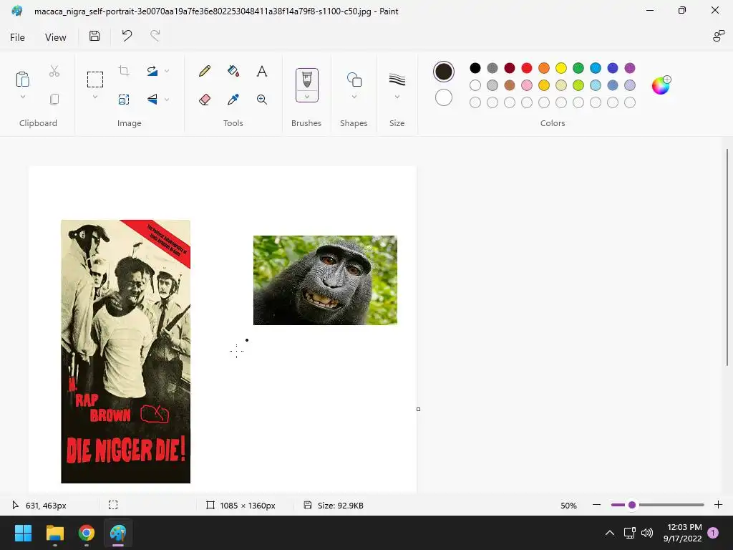The width and height of the screenshot is (733, 550).
Task: Pick the rose pink color swatch
Action: click(526, 85)
